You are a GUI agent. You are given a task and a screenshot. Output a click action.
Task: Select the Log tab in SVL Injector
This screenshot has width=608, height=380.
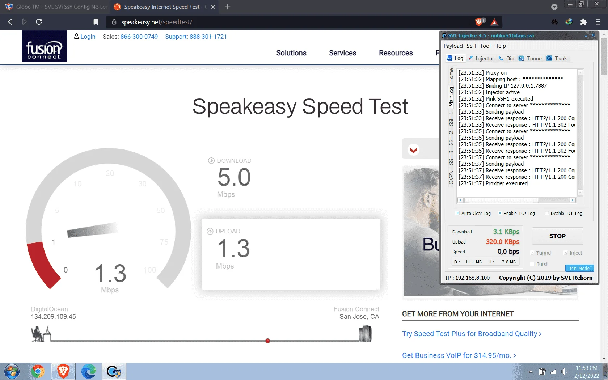tap(455, 58)
